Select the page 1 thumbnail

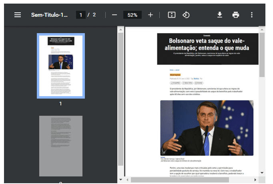[61, 66]
